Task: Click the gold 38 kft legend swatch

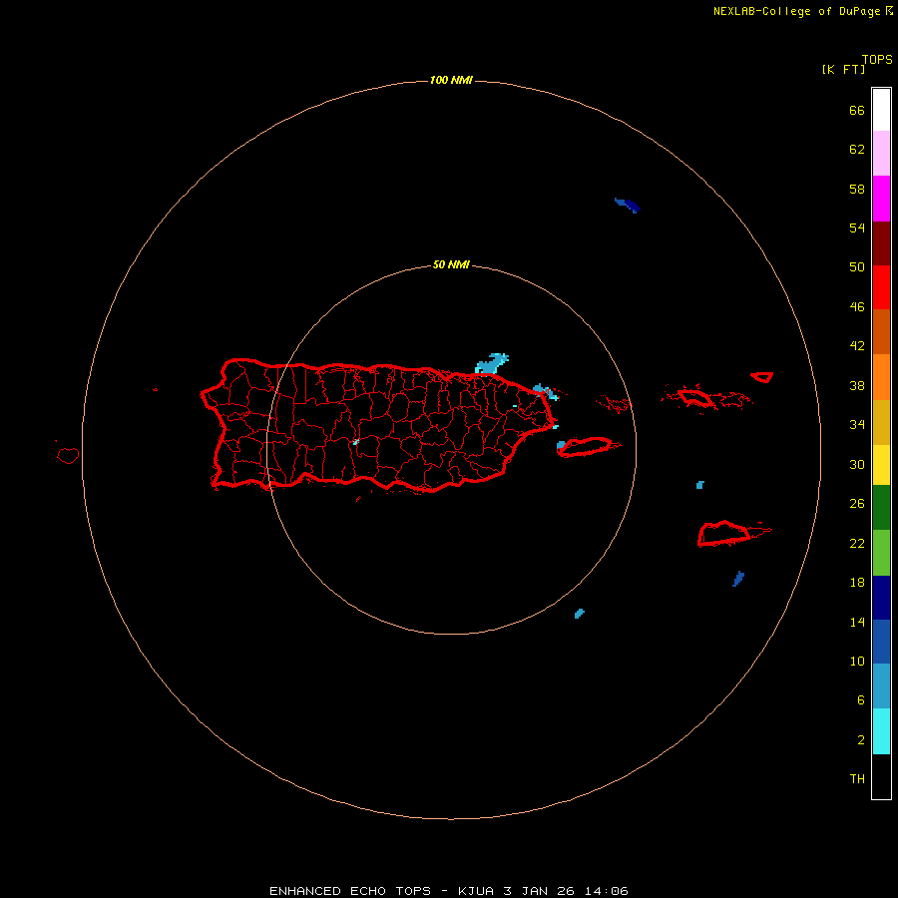Action: 881,422
